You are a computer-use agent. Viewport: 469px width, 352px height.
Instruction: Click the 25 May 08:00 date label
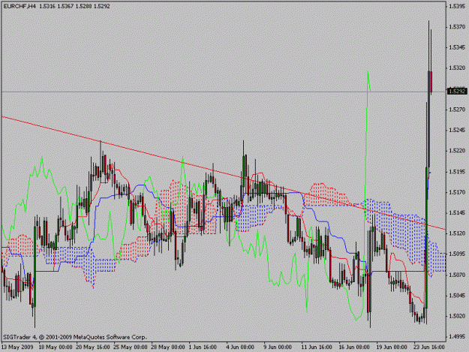pyautogui.click(x=131, y=347)
